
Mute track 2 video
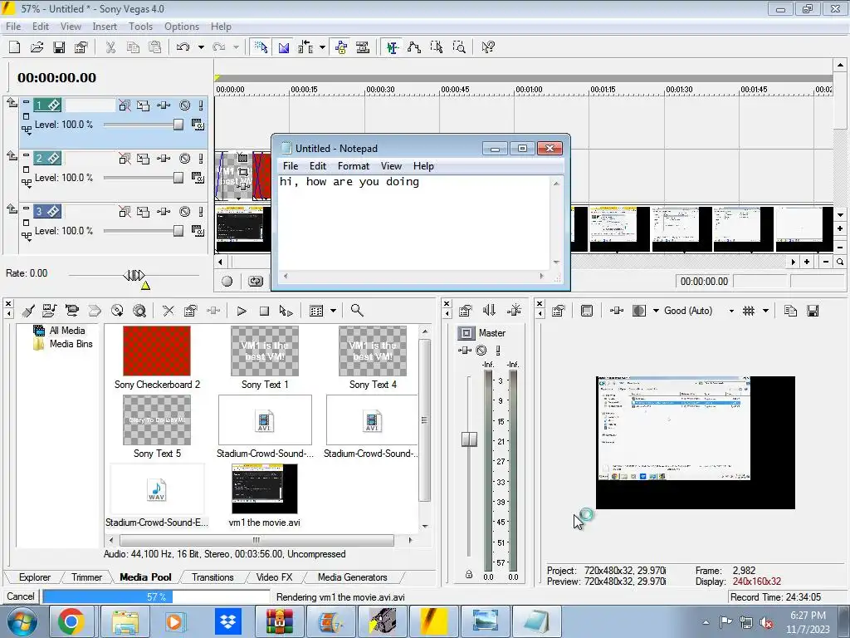tap(185, 159)
